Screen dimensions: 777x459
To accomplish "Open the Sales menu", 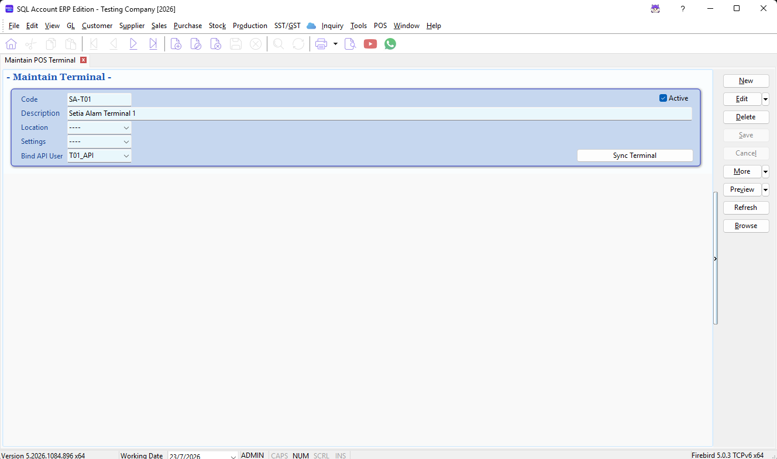I will 159,26.
